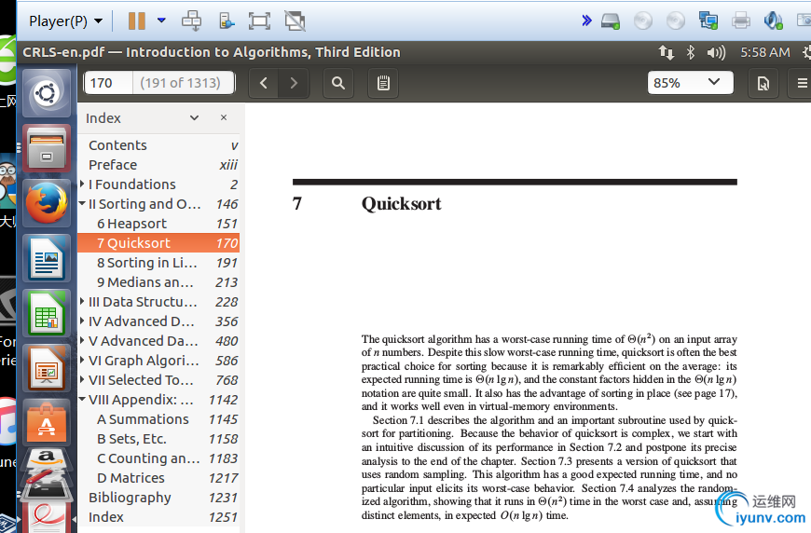
Task: Select 7 Quicksort chapter
Action: point(158,243)
